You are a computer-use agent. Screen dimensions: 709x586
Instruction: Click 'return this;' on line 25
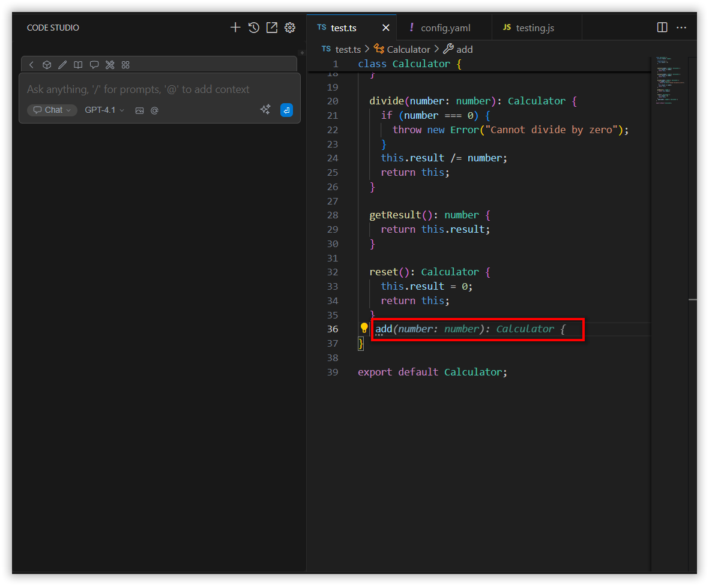(415, 172)
